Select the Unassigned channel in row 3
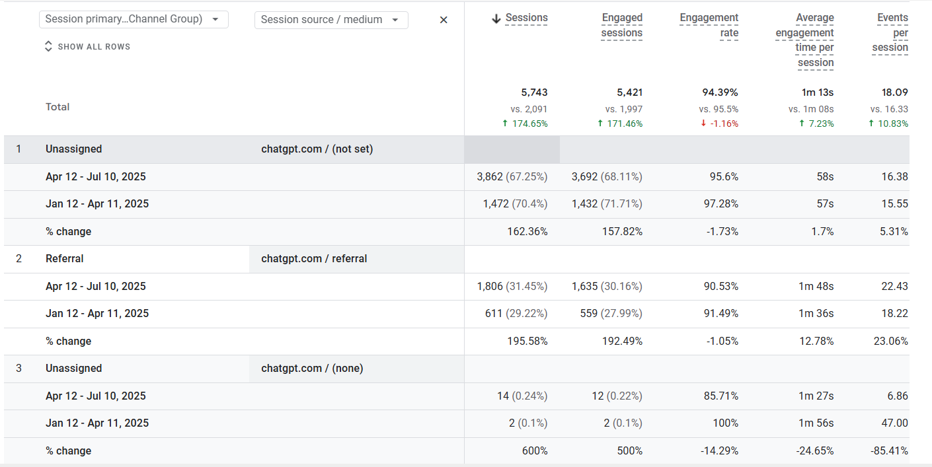The image size is (932, 467). tap(73, 369)
